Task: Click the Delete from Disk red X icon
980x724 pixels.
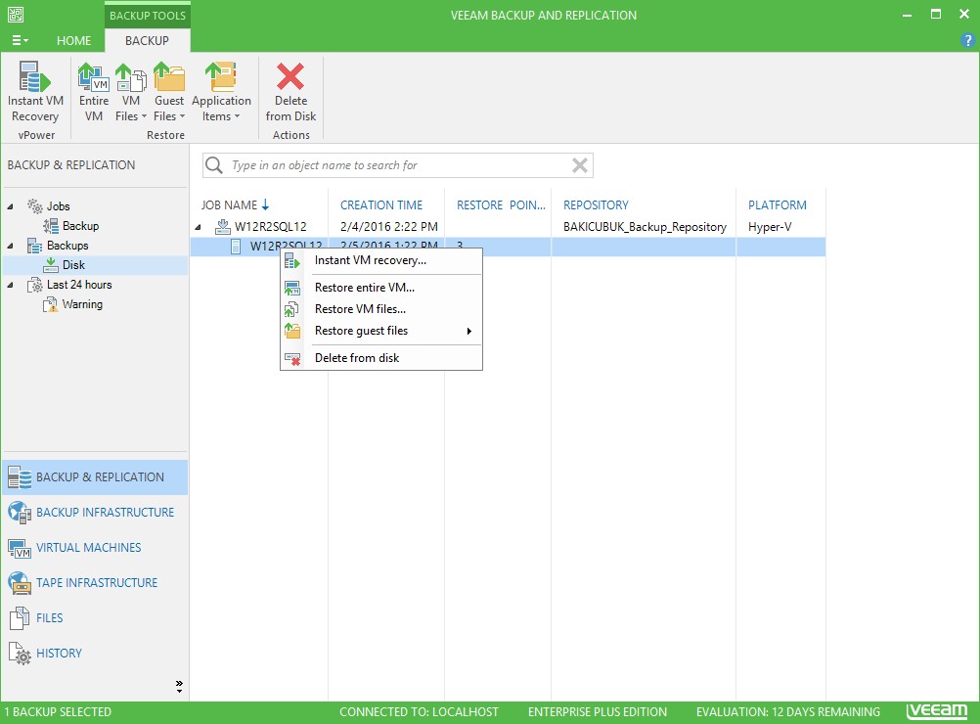Action: (290, 76)
